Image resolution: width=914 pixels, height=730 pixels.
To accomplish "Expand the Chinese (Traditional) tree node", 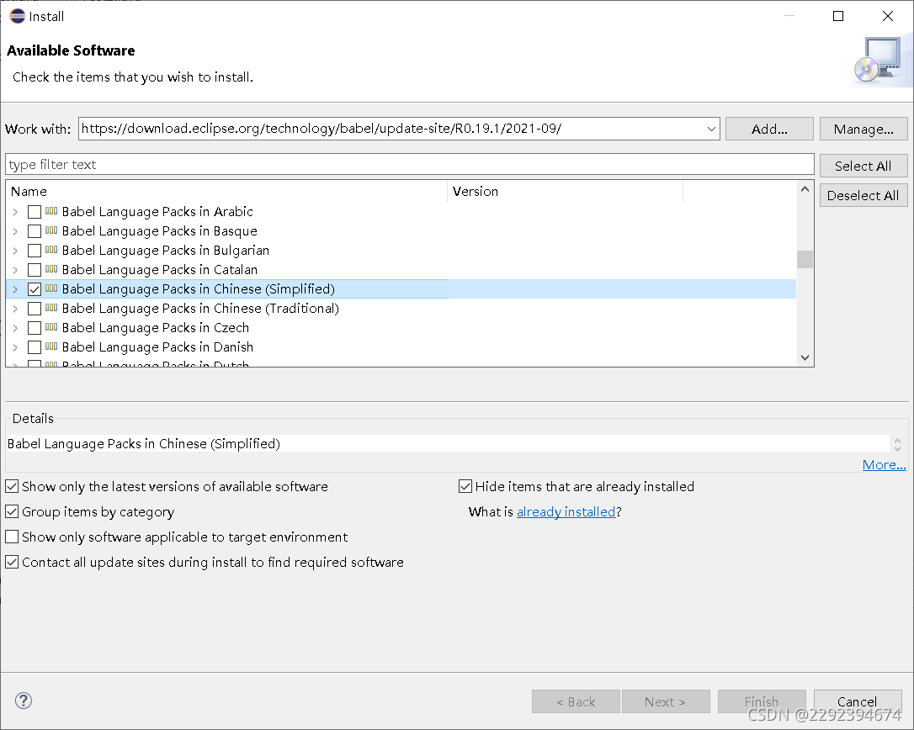I will [15, 308].
